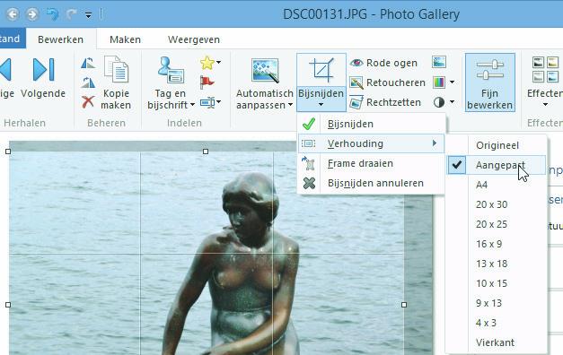Expand the Effecten gallery arrow
This screenshot has width=563, height=355.
click(x=545, y=105)
